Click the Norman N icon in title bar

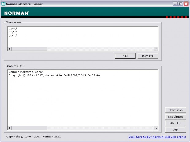[x=3, y=4]
